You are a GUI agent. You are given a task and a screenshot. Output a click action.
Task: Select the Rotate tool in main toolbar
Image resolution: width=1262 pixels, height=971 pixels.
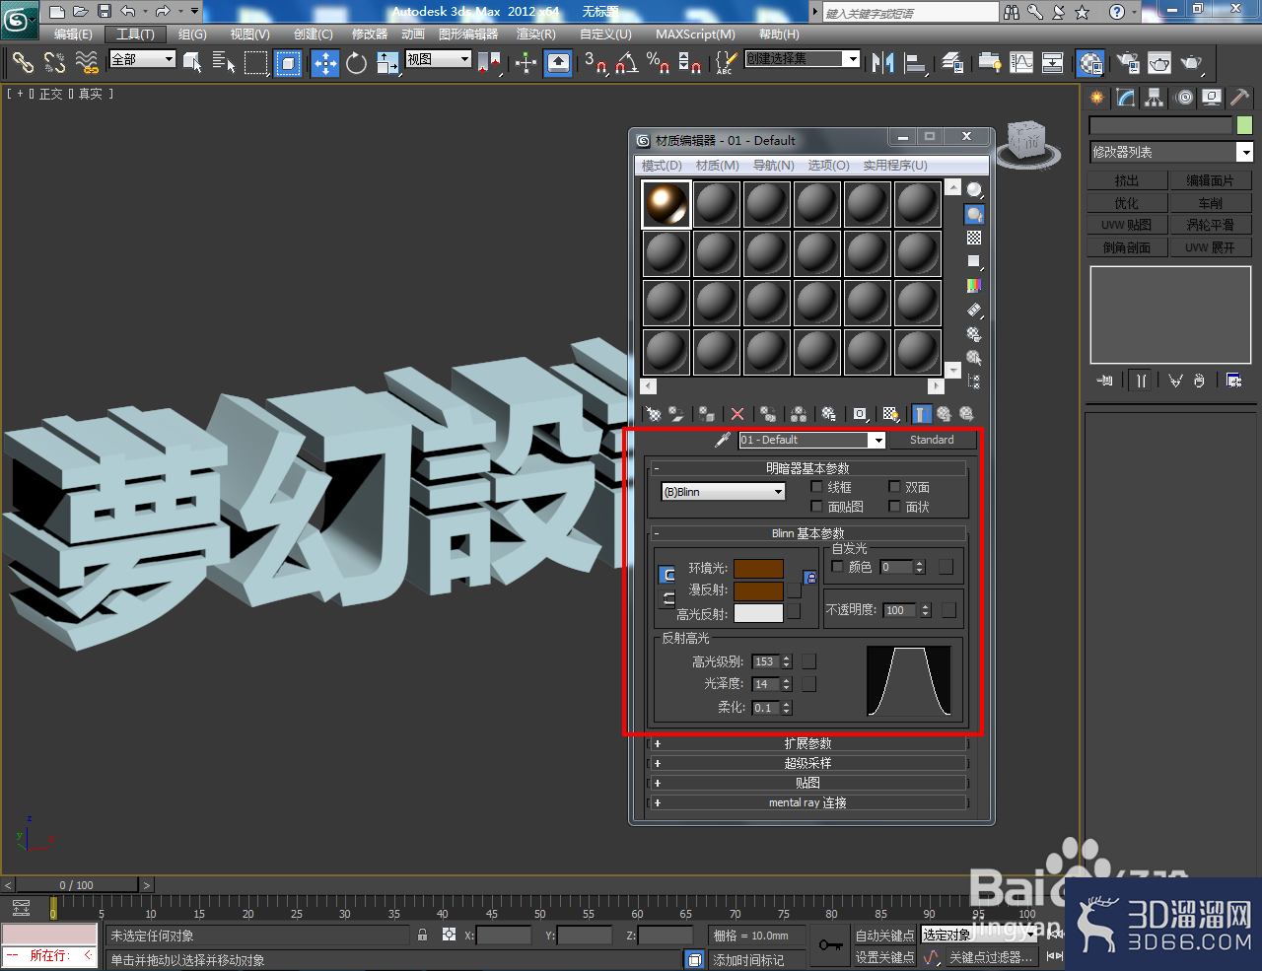(356, 63)
